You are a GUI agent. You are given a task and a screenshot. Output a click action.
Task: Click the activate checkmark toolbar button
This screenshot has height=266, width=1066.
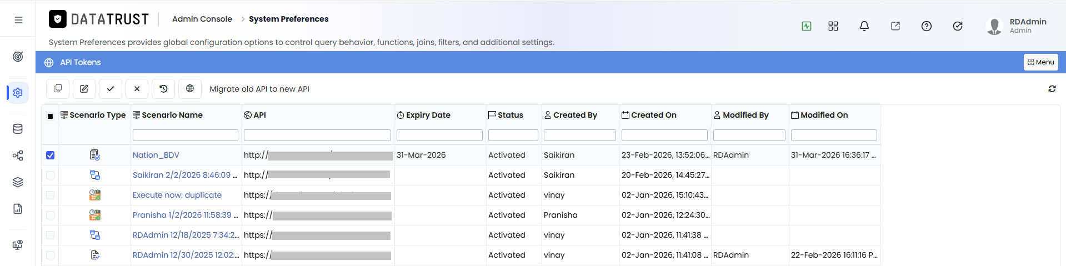pos(111,89)
